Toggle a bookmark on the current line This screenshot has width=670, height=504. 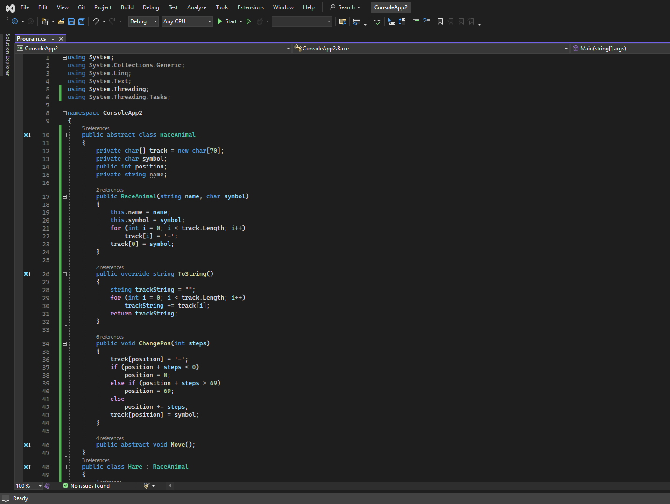(x=440, y=21)
